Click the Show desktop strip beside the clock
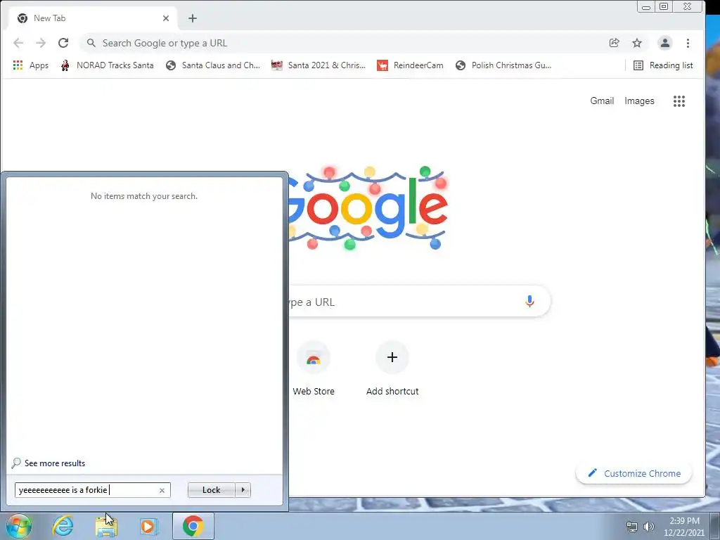This screenshot has height=540, width=720. pyautogui.click(x=714, y=527)
